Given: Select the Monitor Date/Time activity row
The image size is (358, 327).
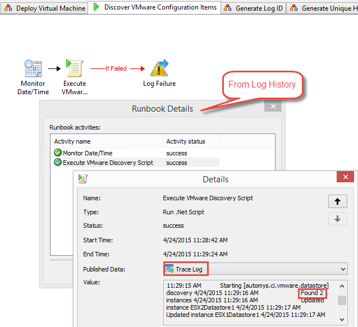Looking at the screenshot, I should click(x=136, y=153).
